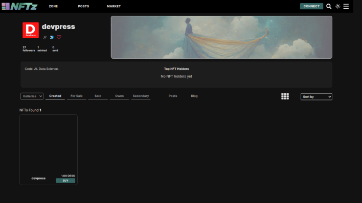Open the search magnifier icon
The width and height of the screenshot is (362, 203).
329,6
